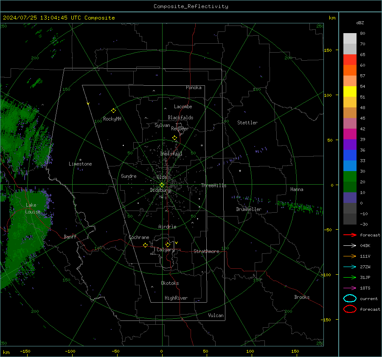
Task: Click the dBZ legend heading
Action: click(x=360, y=22)
